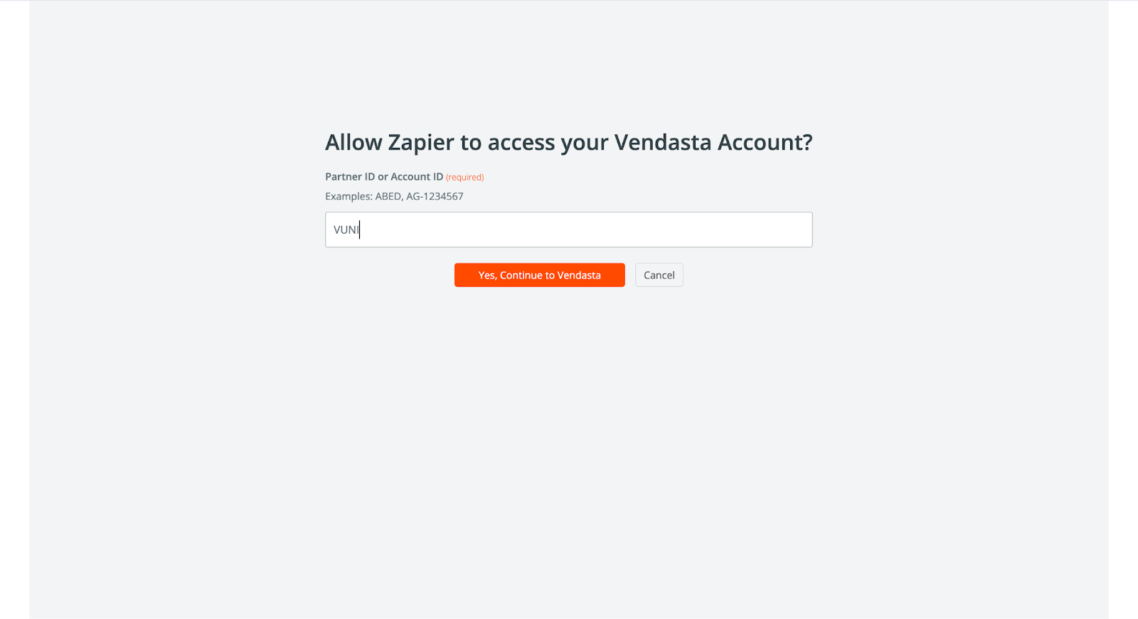This screenshot has width=1138, height=619.
Task: Click the Examples: prefix of the hint
Action: [349, 196]
